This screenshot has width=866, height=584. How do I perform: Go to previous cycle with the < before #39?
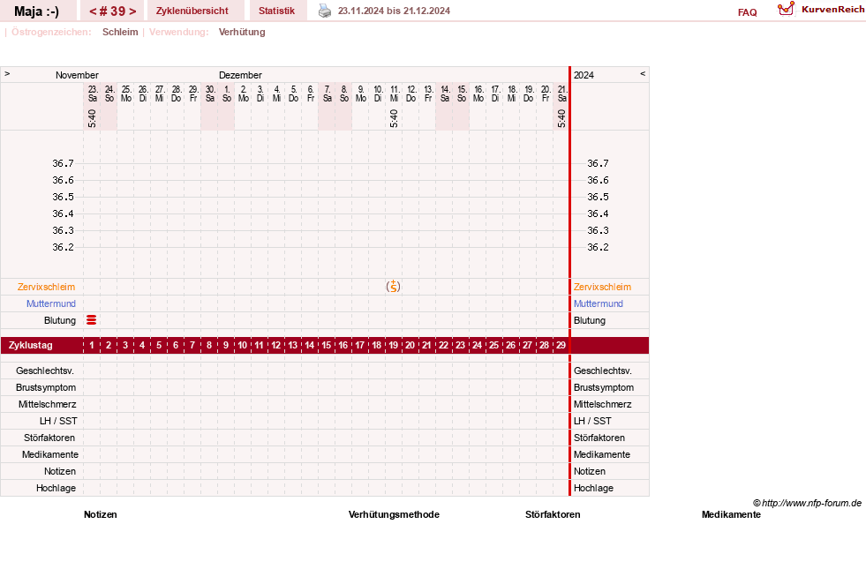coord(93,11)
